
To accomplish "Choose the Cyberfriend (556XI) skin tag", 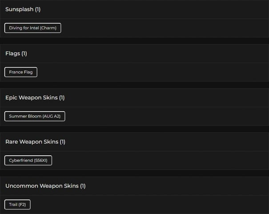I will (28, 160).
